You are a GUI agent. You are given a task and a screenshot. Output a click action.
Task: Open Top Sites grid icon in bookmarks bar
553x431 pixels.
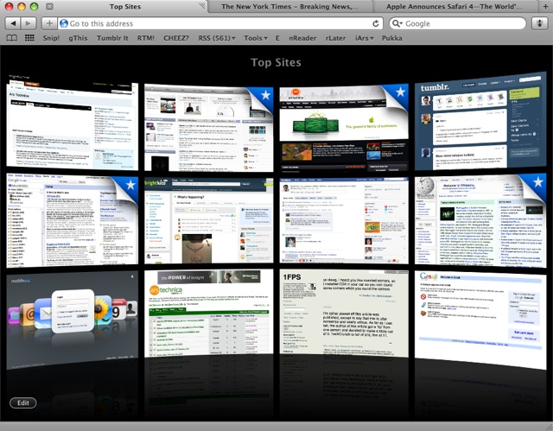[29, 38]
